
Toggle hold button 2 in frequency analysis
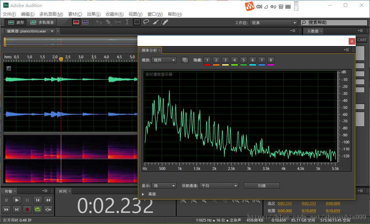[216, 60]
